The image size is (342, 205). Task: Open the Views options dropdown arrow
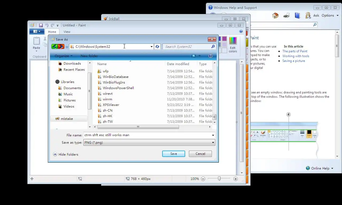tap(199, 56)
